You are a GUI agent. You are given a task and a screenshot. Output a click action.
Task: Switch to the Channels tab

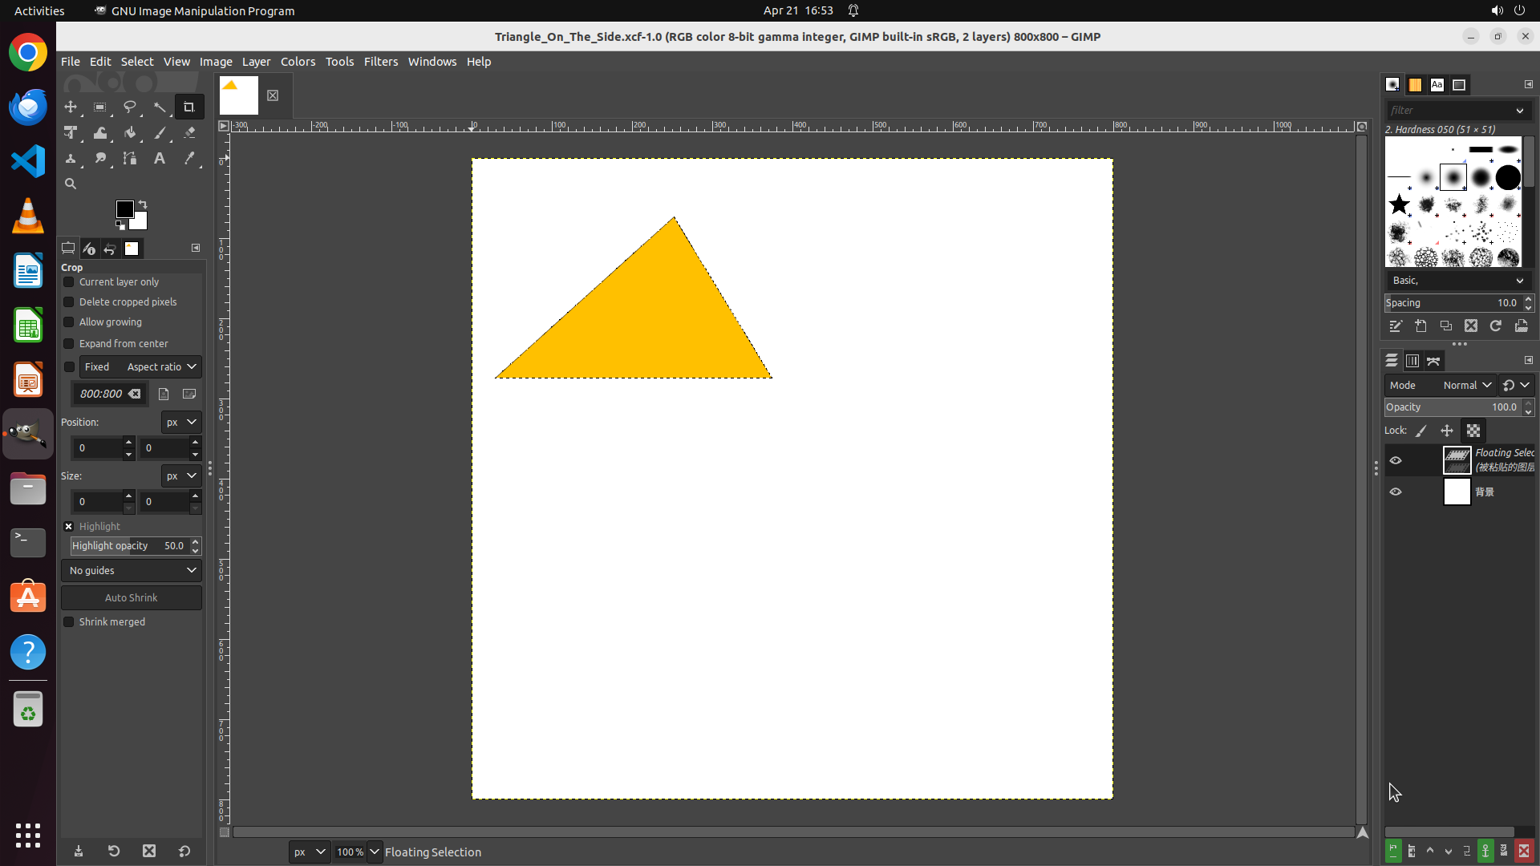(x=1412, y=361)
